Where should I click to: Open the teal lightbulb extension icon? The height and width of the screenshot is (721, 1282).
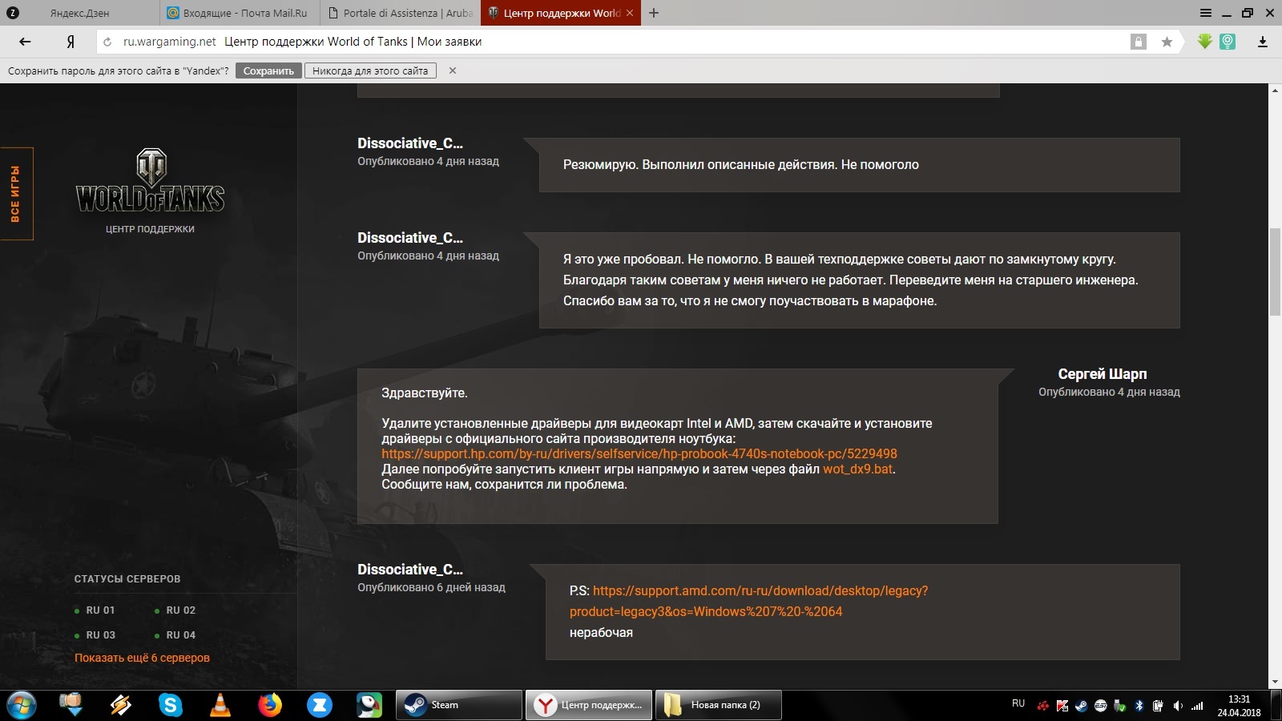pyautogui.click(x=1228, y=42)
